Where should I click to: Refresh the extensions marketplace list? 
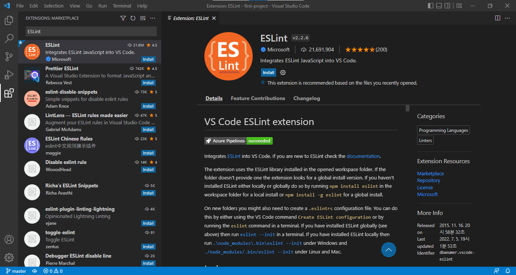pyautogui.click(x=133, y=18)
